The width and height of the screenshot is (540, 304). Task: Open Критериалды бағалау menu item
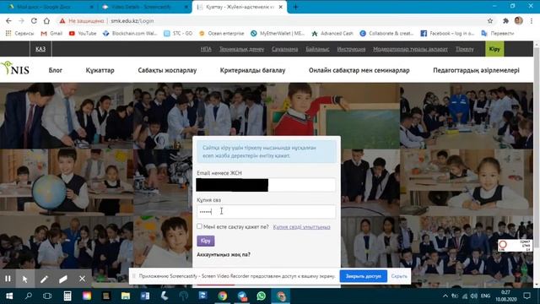[252, 70]
